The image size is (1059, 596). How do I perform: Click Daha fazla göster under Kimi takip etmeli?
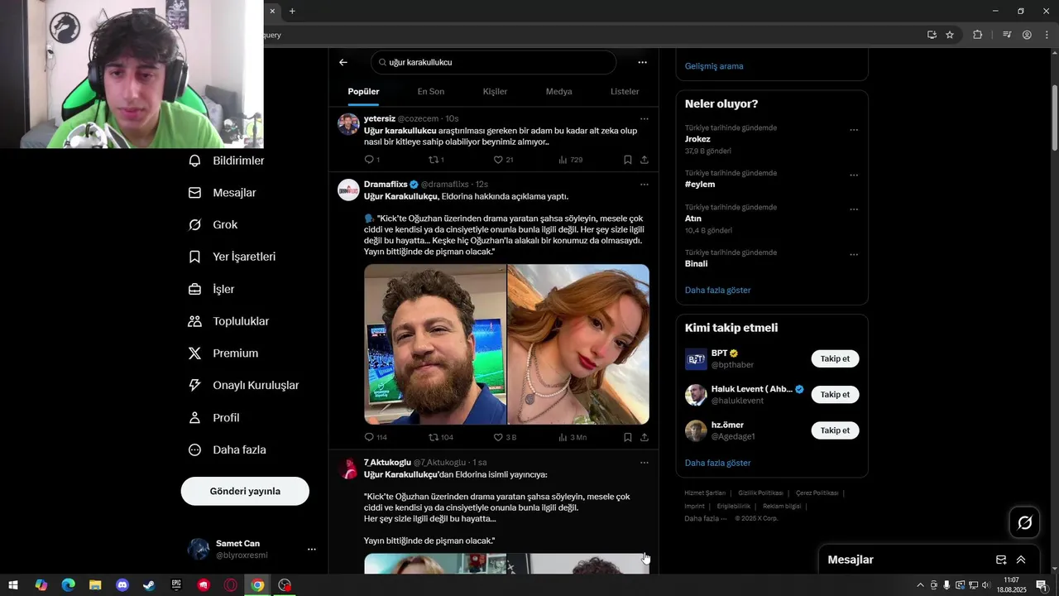click(x=718, y=463)
